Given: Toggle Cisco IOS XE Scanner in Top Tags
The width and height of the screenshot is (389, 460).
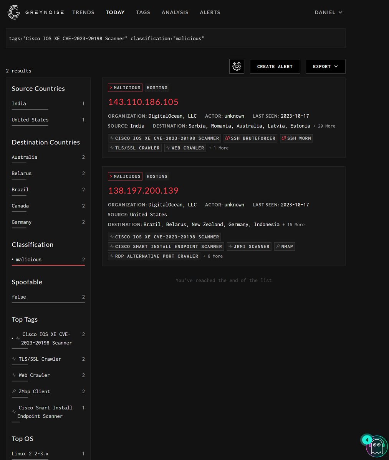Looking at the screenshot, I should coord(48,339).
